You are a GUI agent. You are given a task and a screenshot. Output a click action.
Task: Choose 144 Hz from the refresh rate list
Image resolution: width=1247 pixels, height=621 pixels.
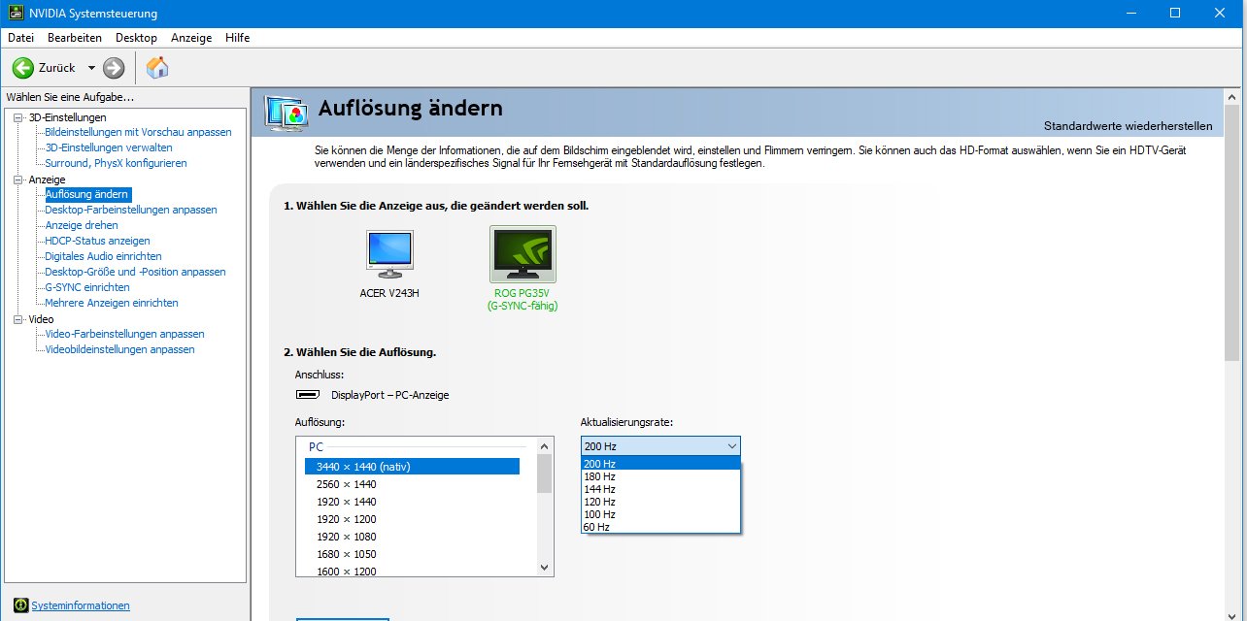coord(599,489)
